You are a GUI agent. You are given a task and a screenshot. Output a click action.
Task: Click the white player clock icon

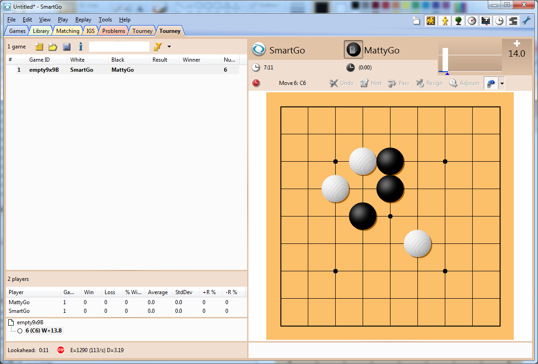(x=256, y=68)
